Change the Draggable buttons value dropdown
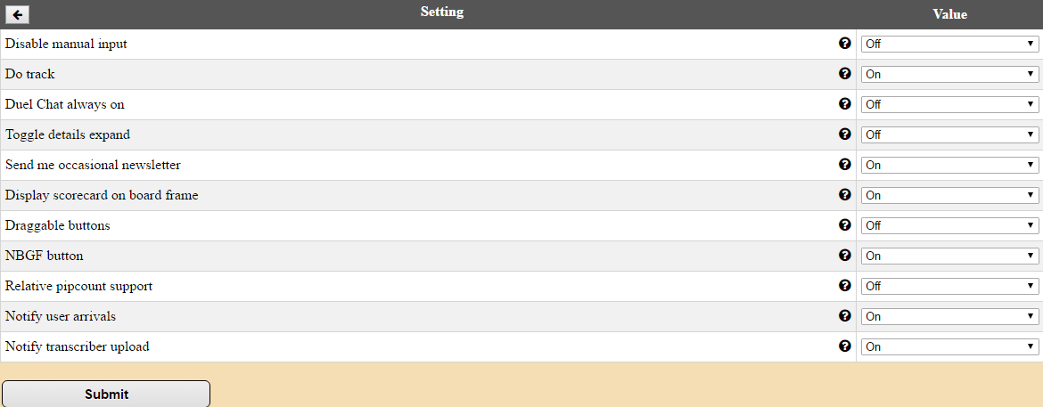The height and width of the screenshot is (407, 1043). pos(949,225)
